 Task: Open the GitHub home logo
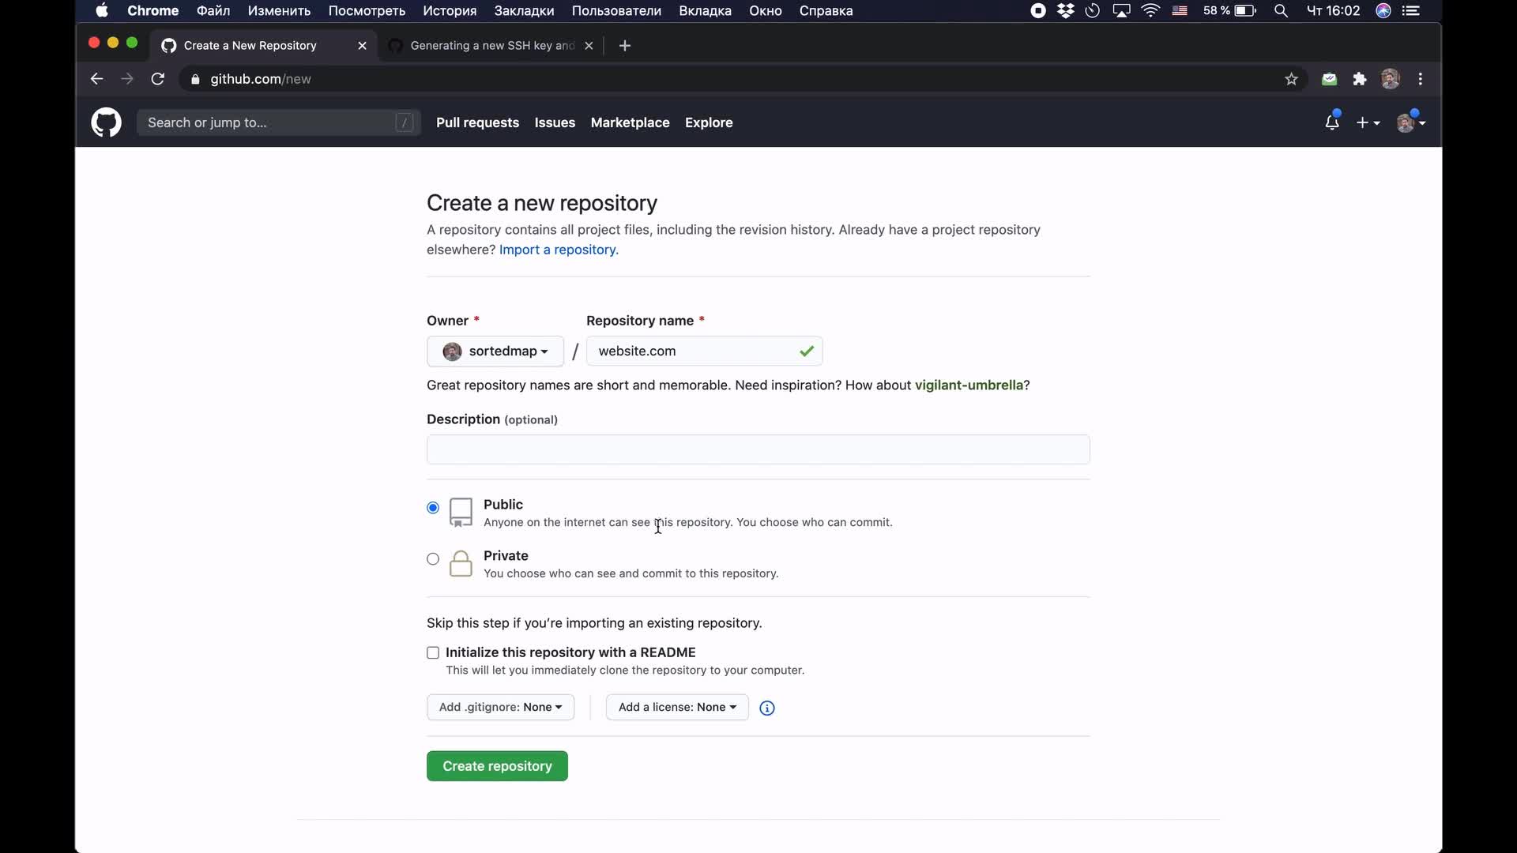click(x=106, y=122)
